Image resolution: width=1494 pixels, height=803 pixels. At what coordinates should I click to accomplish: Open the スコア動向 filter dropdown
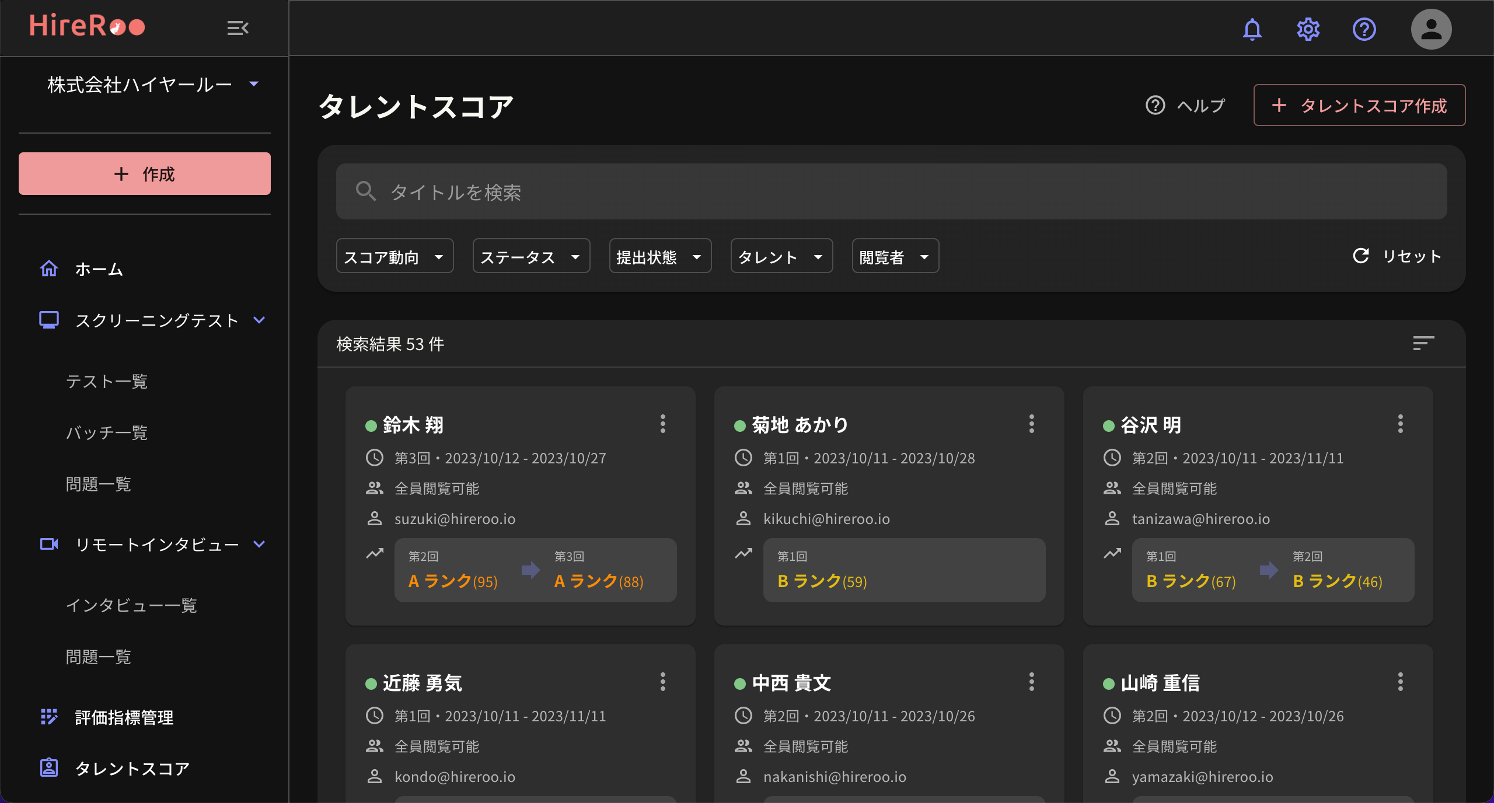[395, 256]
